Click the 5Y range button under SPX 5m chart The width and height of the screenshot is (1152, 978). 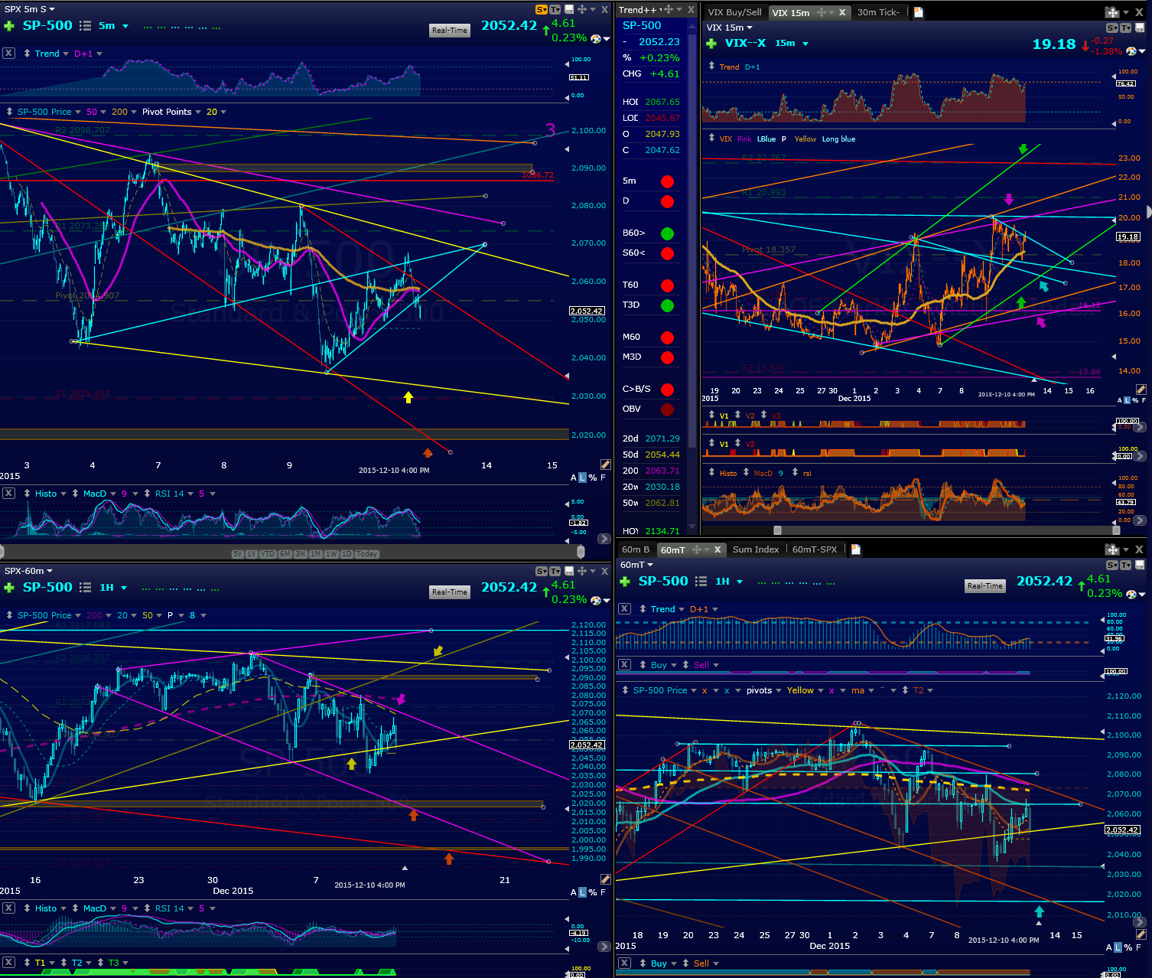coord(238,554)
